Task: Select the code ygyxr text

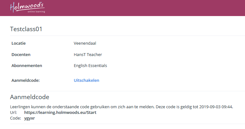Action: click(29, 118)
